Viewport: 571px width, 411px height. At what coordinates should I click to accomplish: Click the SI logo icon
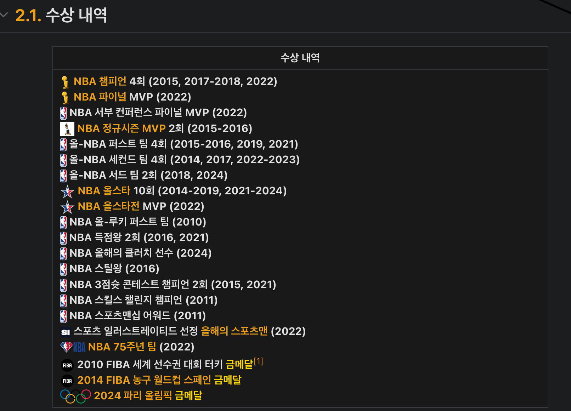66,332
